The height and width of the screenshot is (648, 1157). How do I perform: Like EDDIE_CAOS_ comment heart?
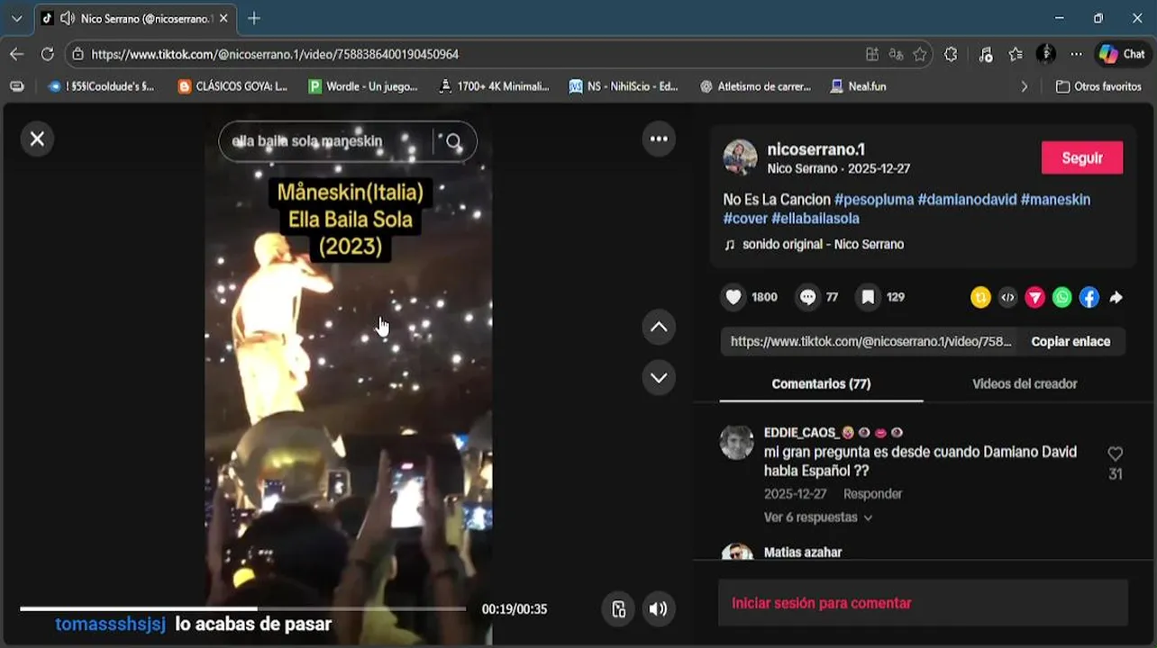(x=1116, y=454)
